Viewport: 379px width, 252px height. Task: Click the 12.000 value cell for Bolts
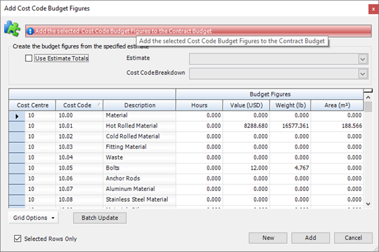[x=246, y=168]
